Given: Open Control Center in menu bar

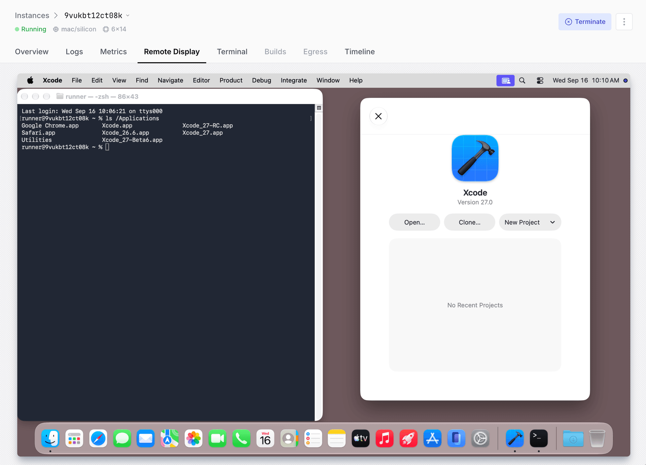Looking at the screenshot, I should pos(540,80).
